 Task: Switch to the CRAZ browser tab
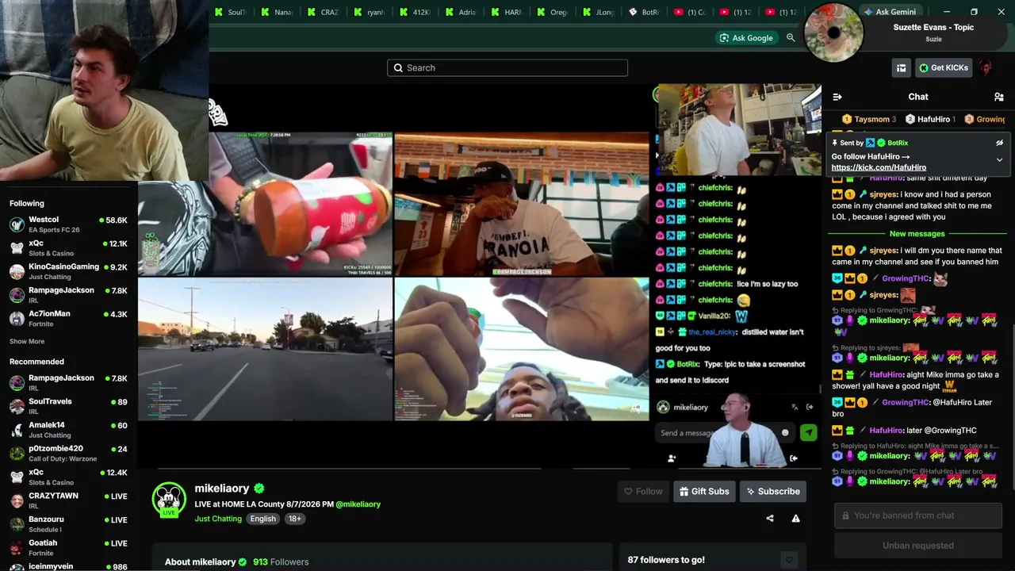(x=323, y=12)
